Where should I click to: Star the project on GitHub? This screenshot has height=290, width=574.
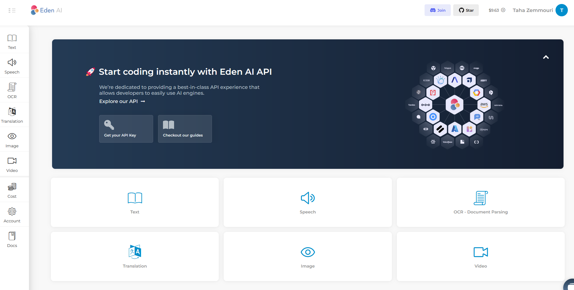[x=466, y=10]
